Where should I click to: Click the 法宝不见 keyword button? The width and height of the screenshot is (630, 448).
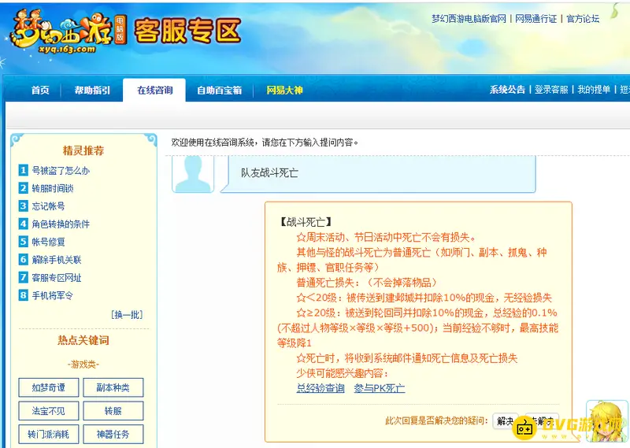49,411
